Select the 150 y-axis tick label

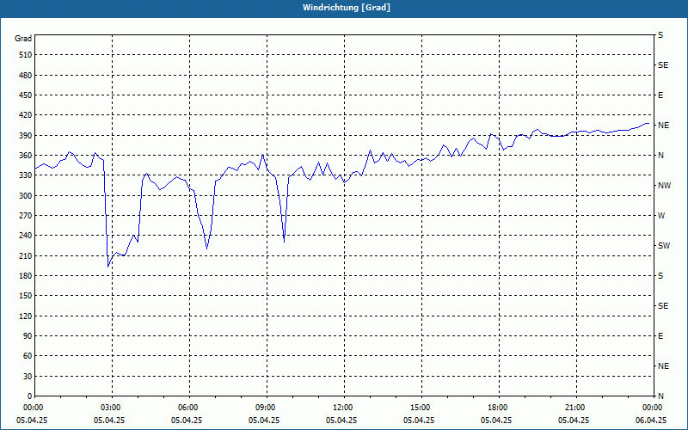(26, 296)
